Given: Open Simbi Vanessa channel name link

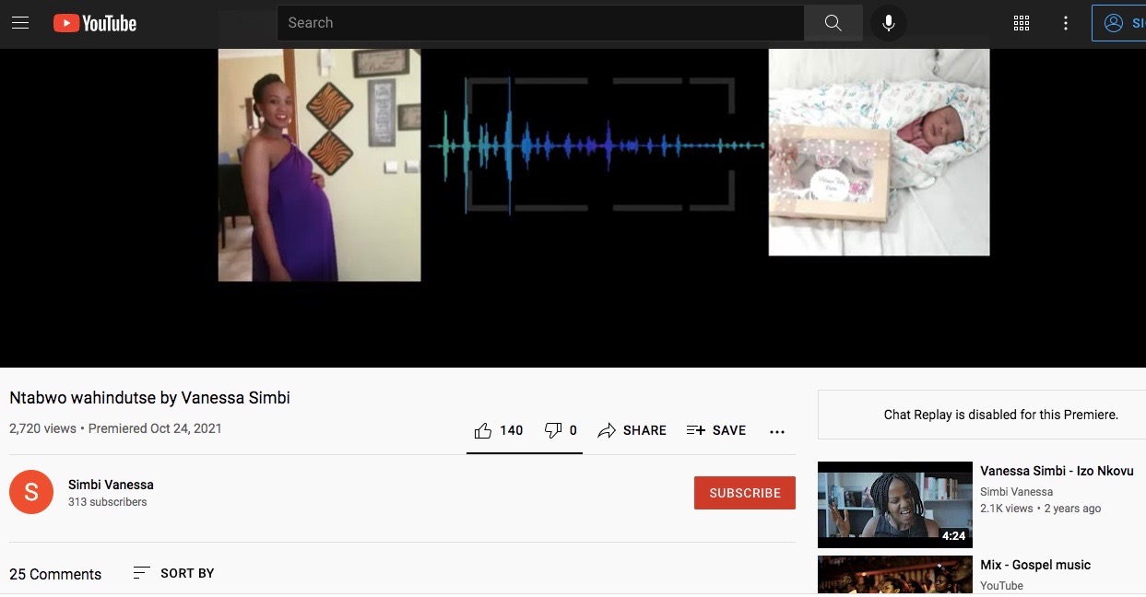Looking at the screenshot, I should (x=111, y=485).
